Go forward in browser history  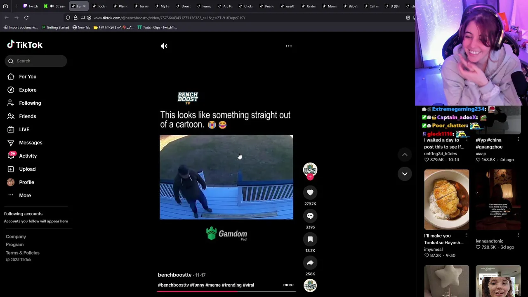pyautogui.click(x=16, y=18)
